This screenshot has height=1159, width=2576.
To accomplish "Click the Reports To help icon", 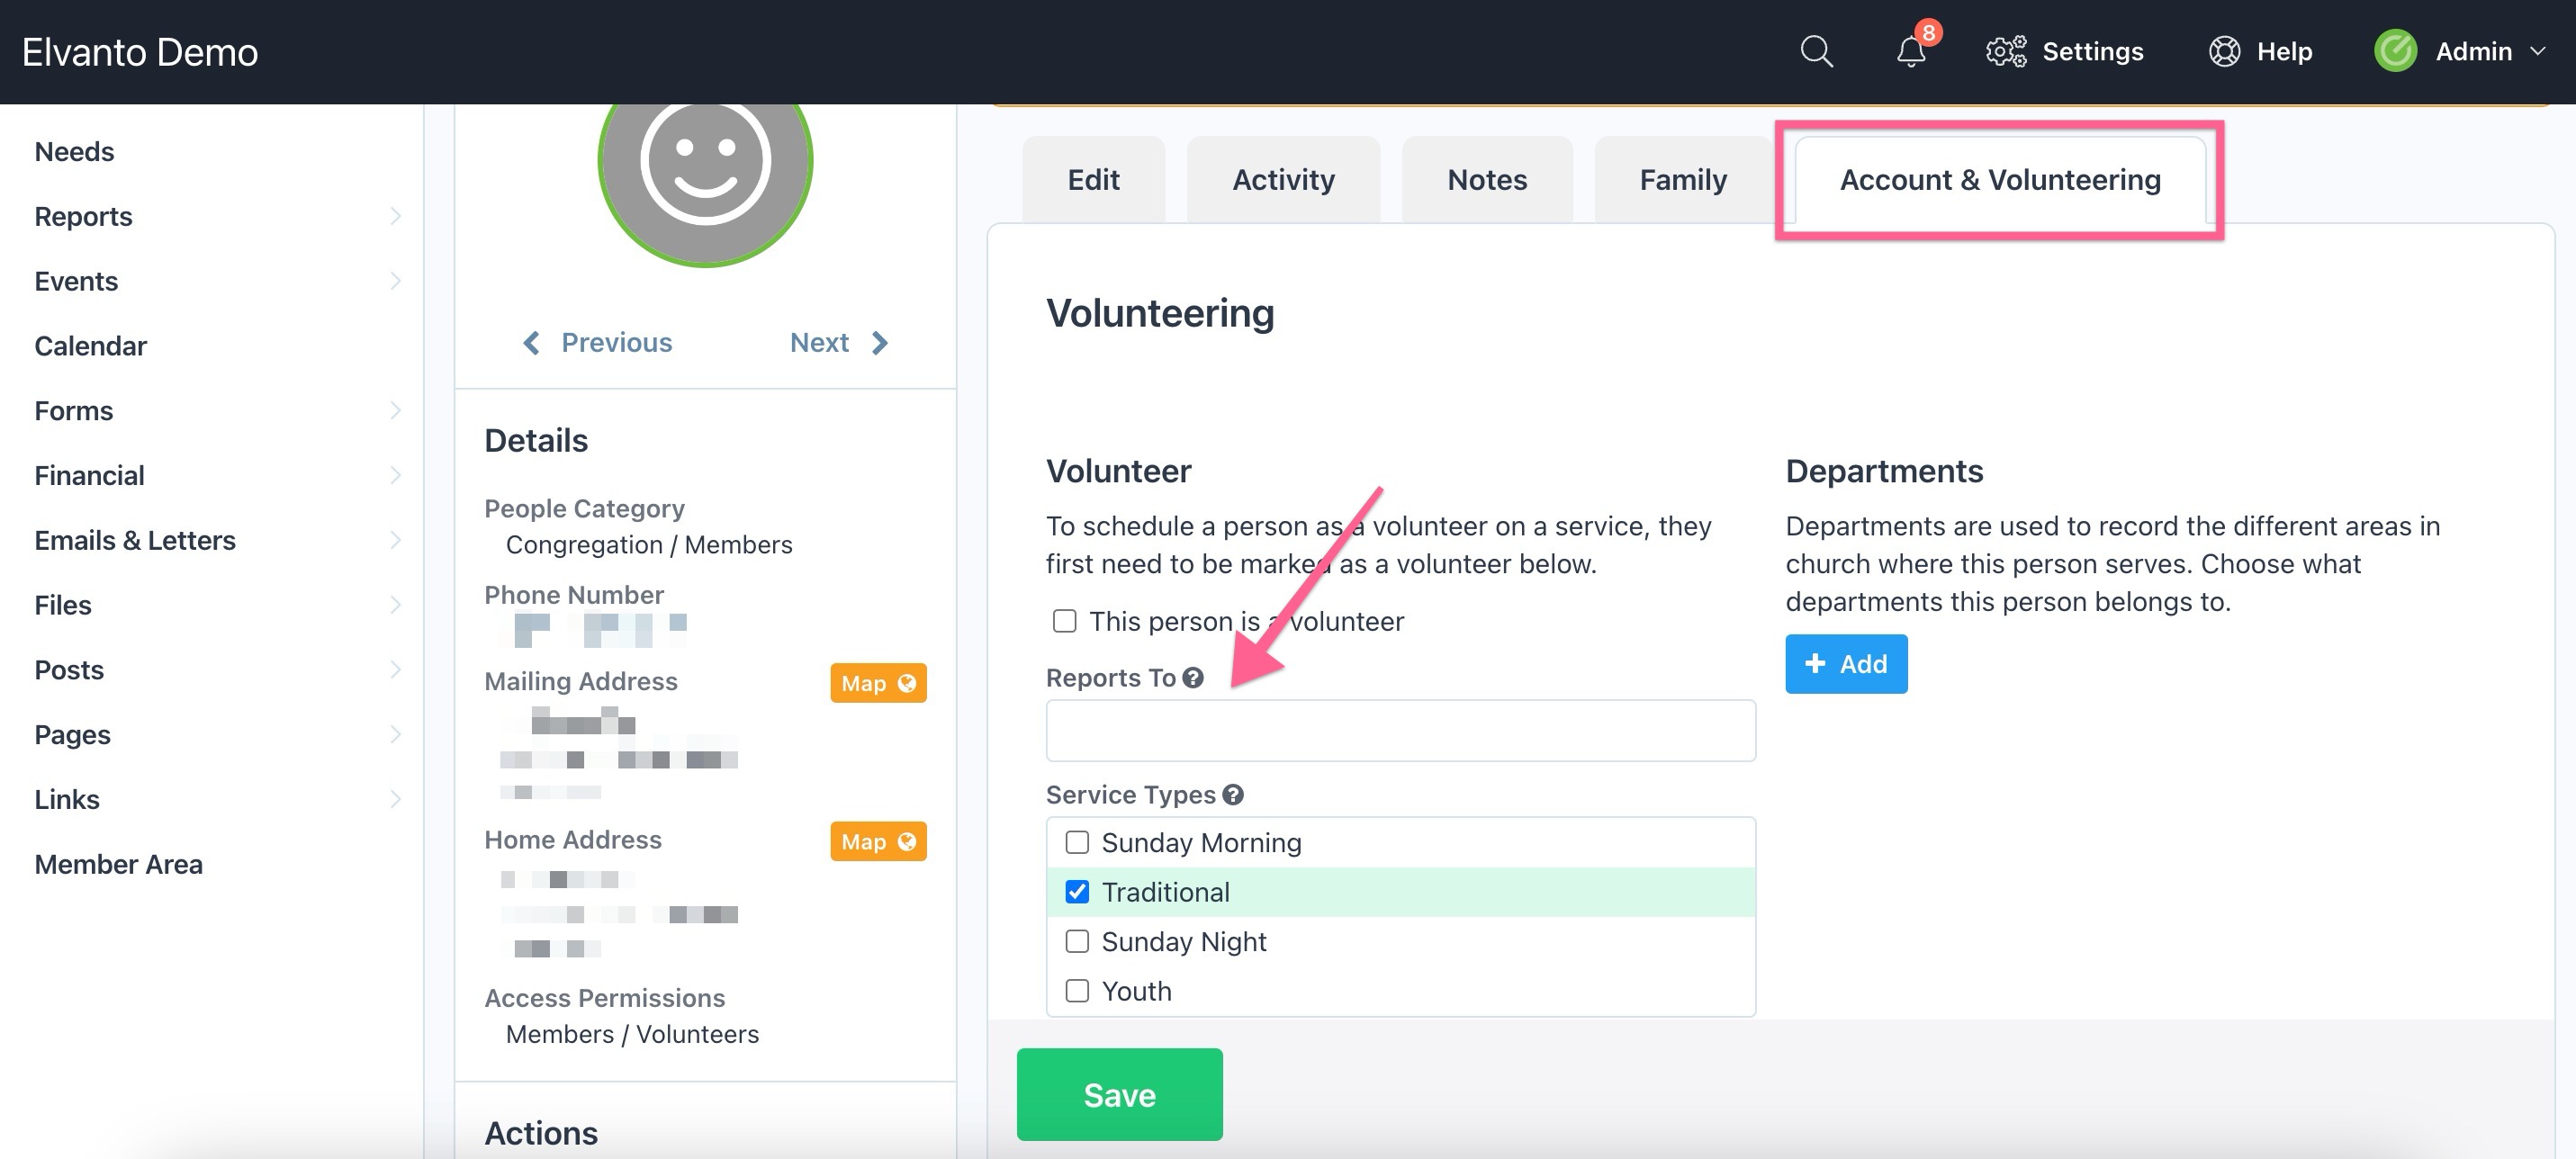I will 1192,678.
